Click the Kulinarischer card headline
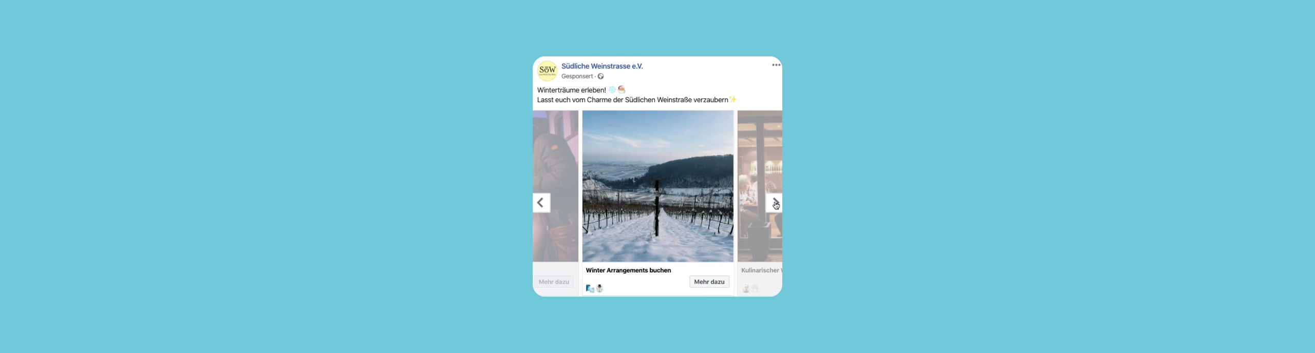Screen dimensions: 1315x353 761,270
